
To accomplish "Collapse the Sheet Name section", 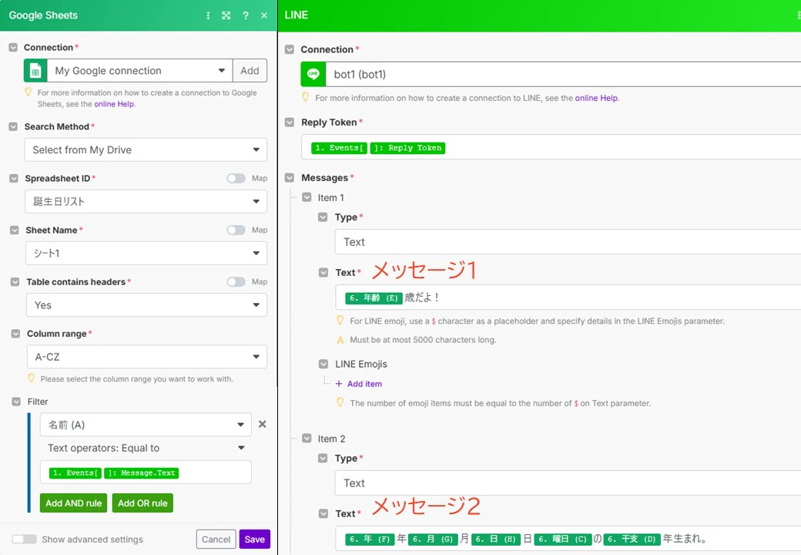I will tap(15, 230).
